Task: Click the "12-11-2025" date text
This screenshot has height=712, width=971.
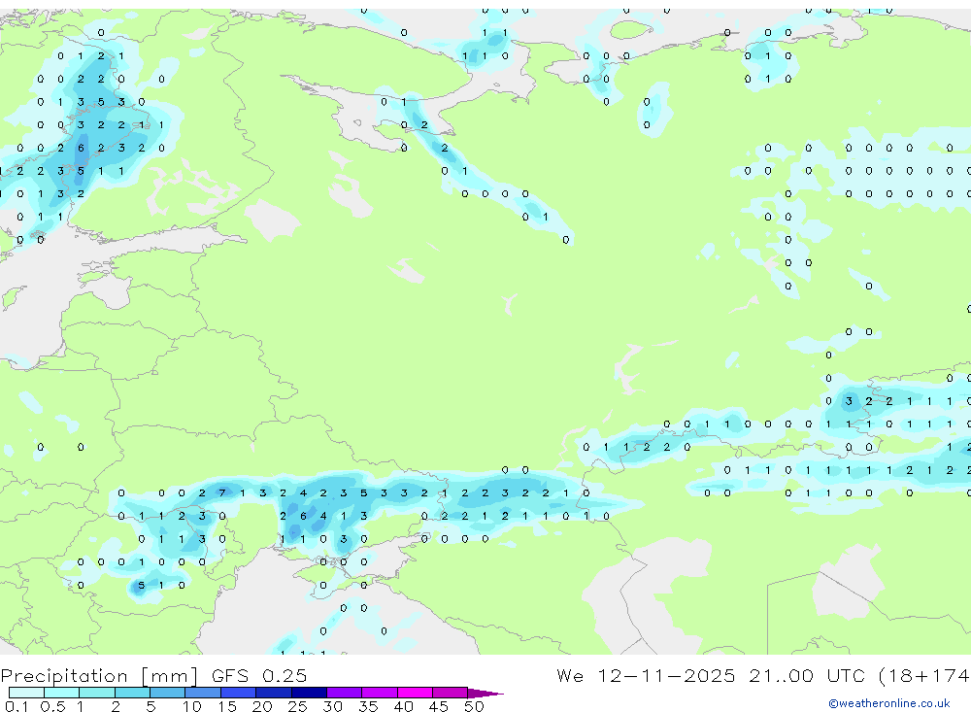Action: pos(666,675)
